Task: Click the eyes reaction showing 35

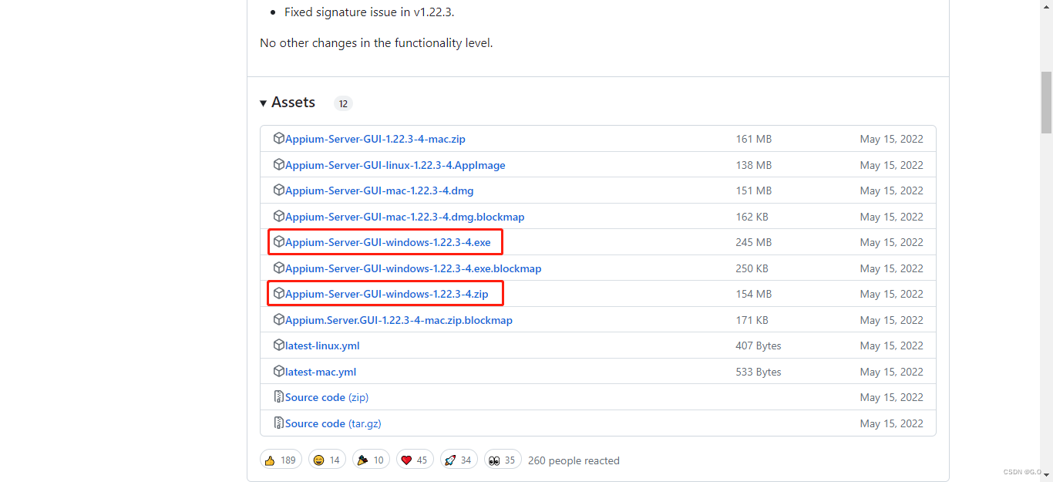Action: point(503,459)
